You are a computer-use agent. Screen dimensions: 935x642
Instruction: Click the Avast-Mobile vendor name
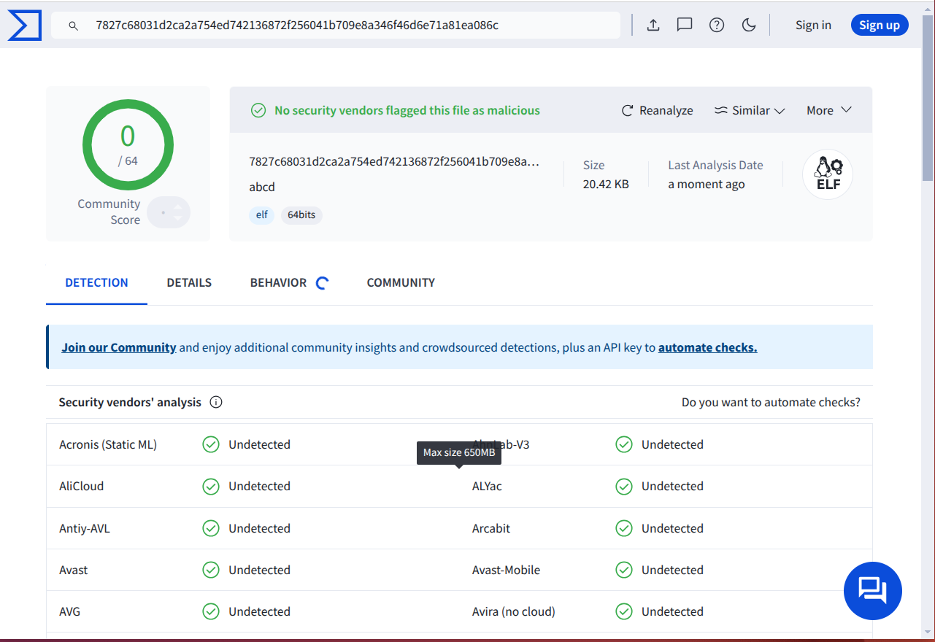[507, 570]
